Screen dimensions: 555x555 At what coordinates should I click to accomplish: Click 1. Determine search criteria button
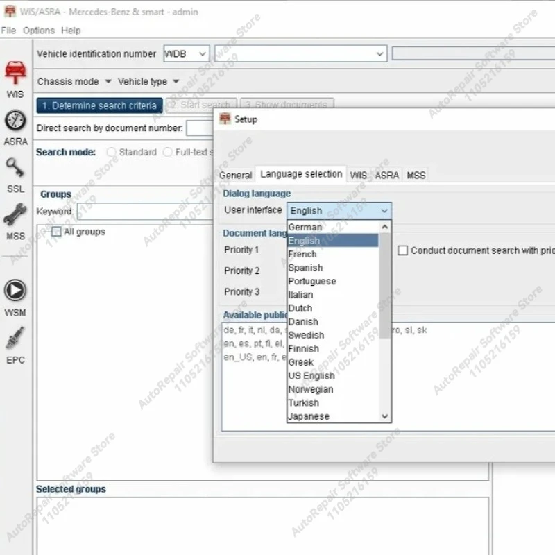[x=99, y=105]
